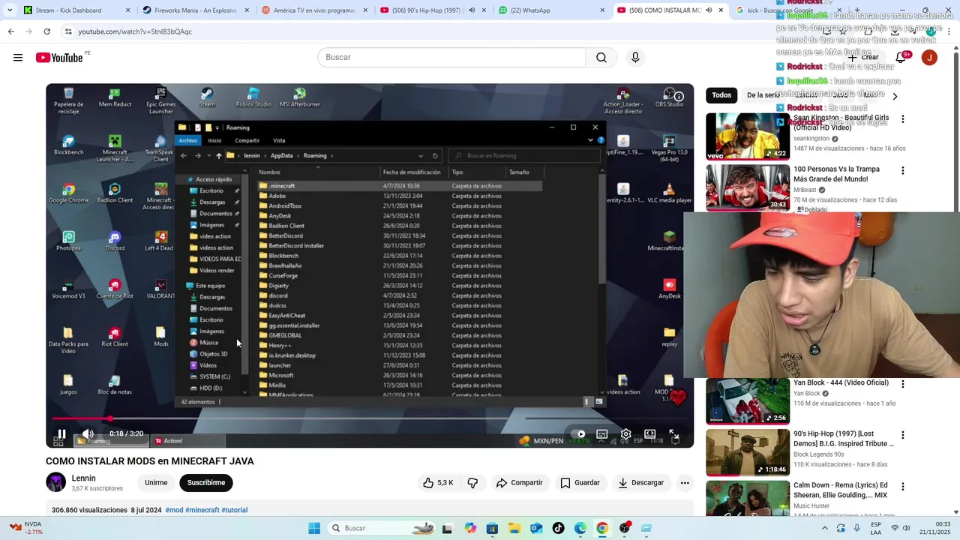Viewport: 960px width, 540px height.
Task: Pause the YouTube video
Action: click(x=61, y=433)
